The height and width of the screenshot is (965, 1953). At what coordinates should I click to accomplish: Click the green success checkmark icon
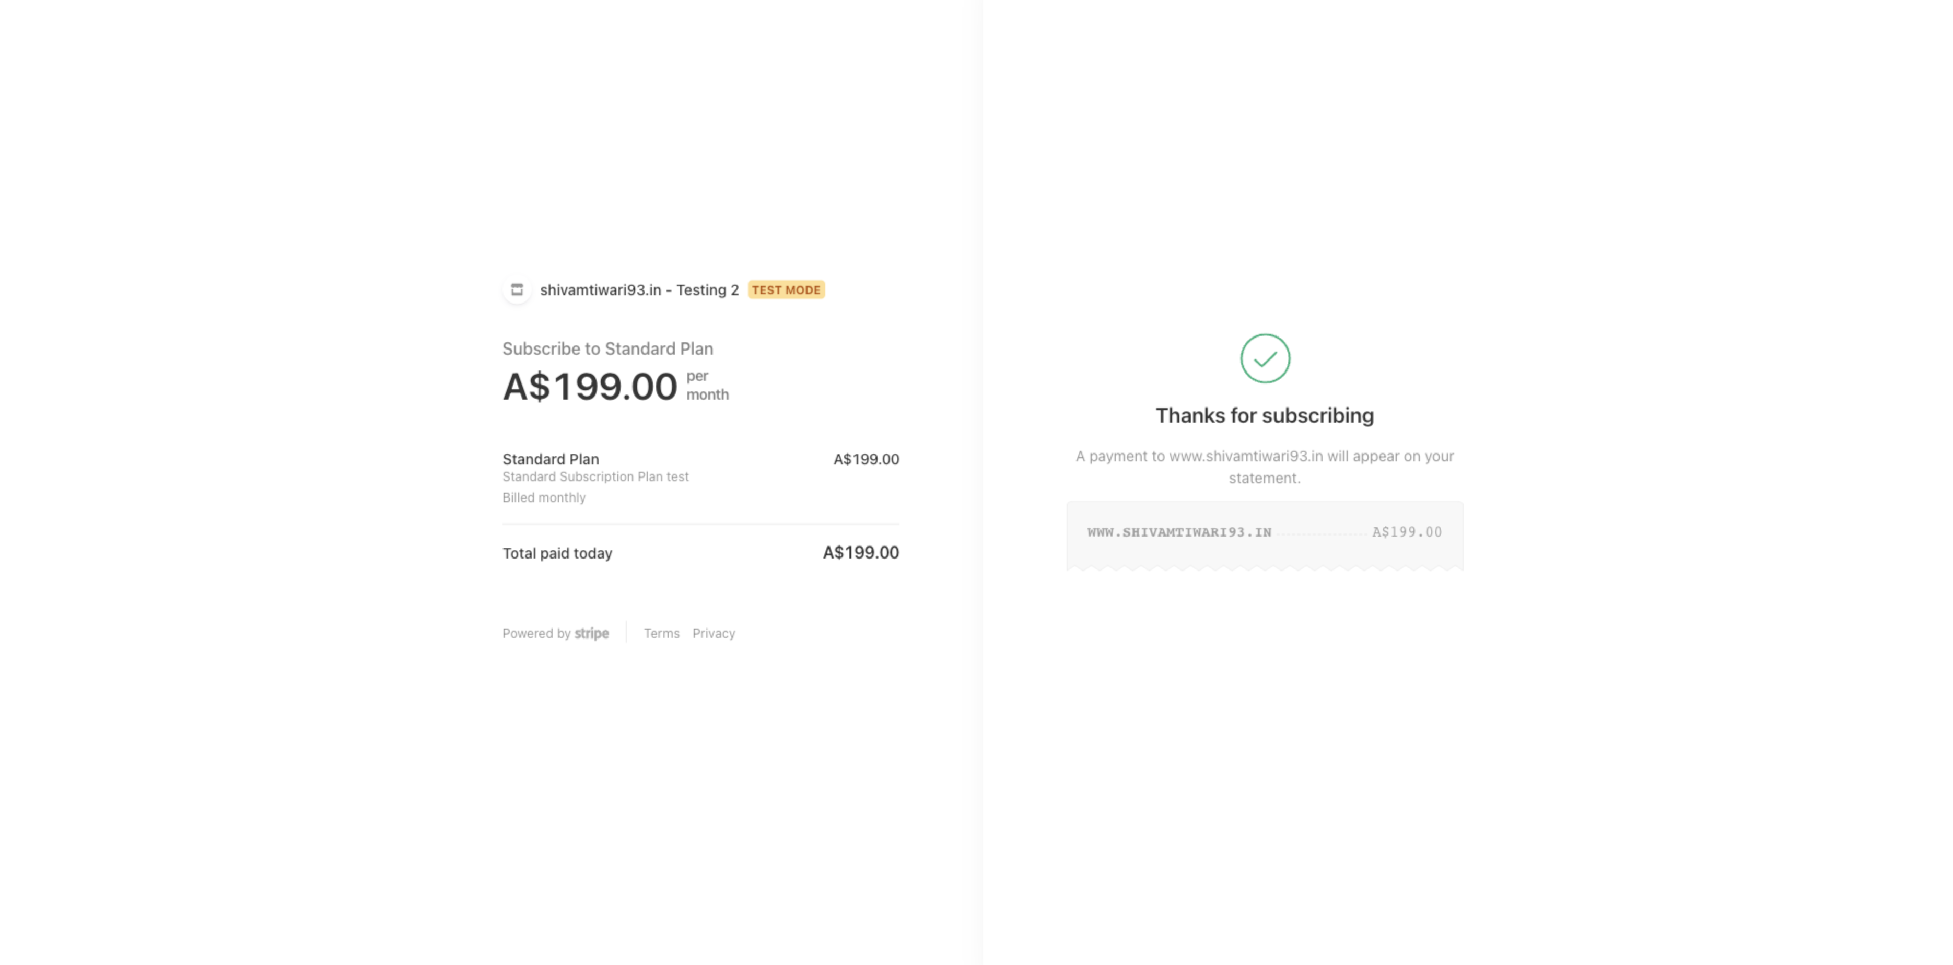1265,358
